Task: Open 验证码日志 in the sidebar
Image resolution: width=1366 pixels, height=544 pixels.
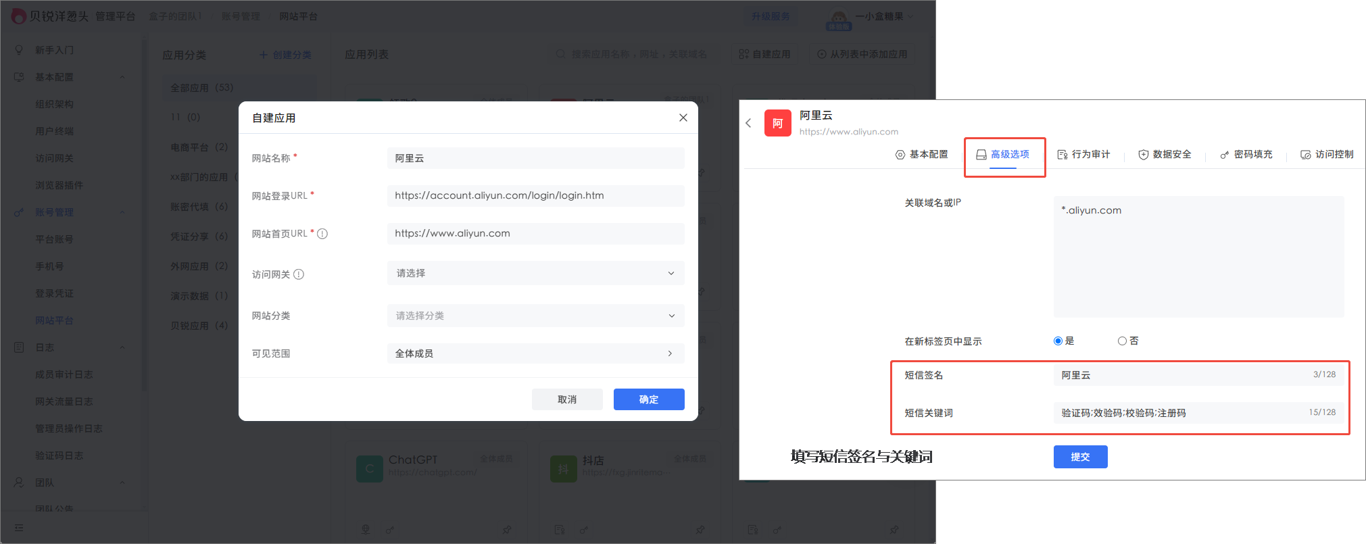Action: pyautogui.click(x=59, y=455)
